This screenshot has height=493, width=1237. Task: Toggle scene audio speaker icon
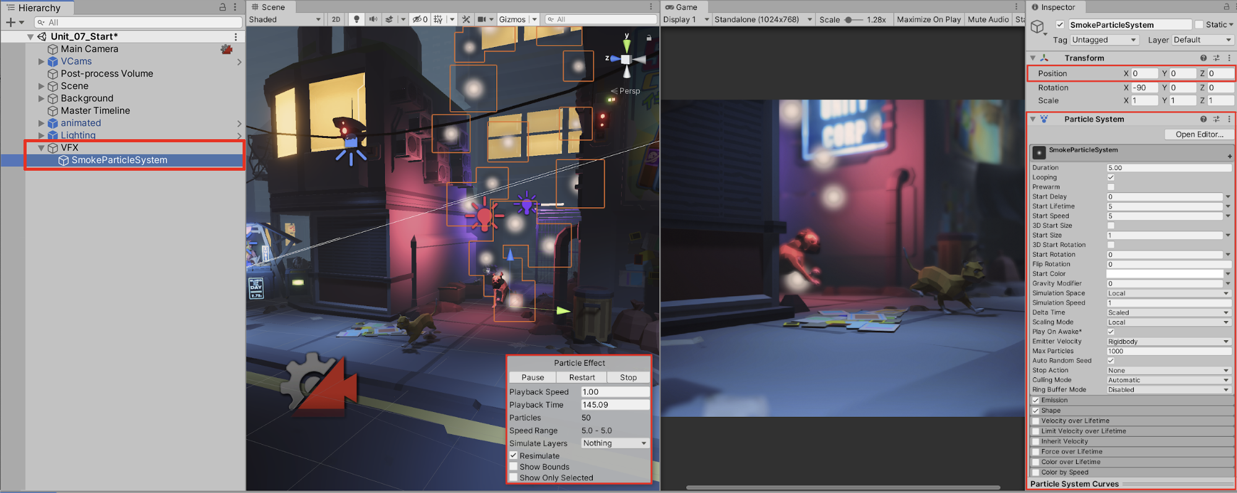click(x=373, y=19)
